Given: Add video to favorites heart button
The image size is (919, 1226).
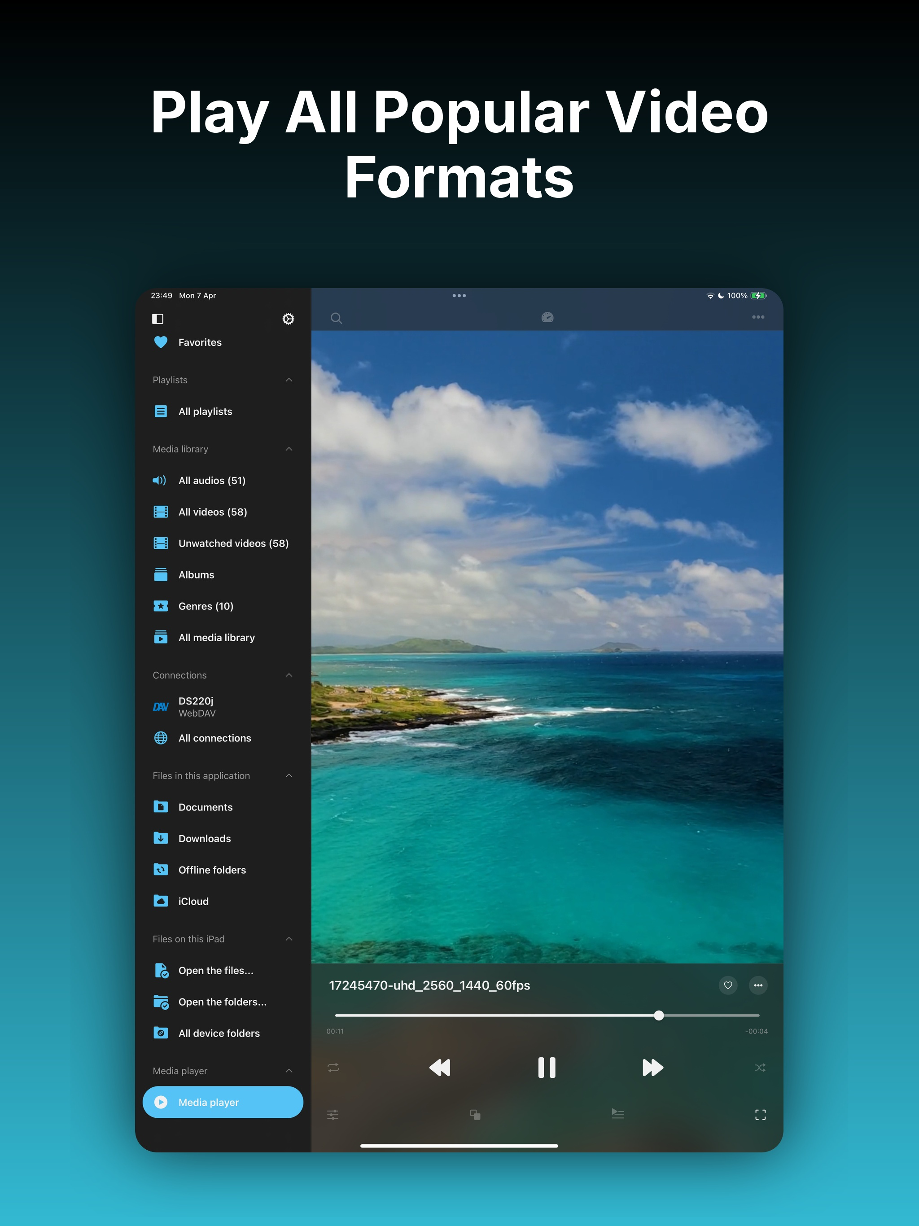Looking at the screenshot, I should (x=728, y=985).
